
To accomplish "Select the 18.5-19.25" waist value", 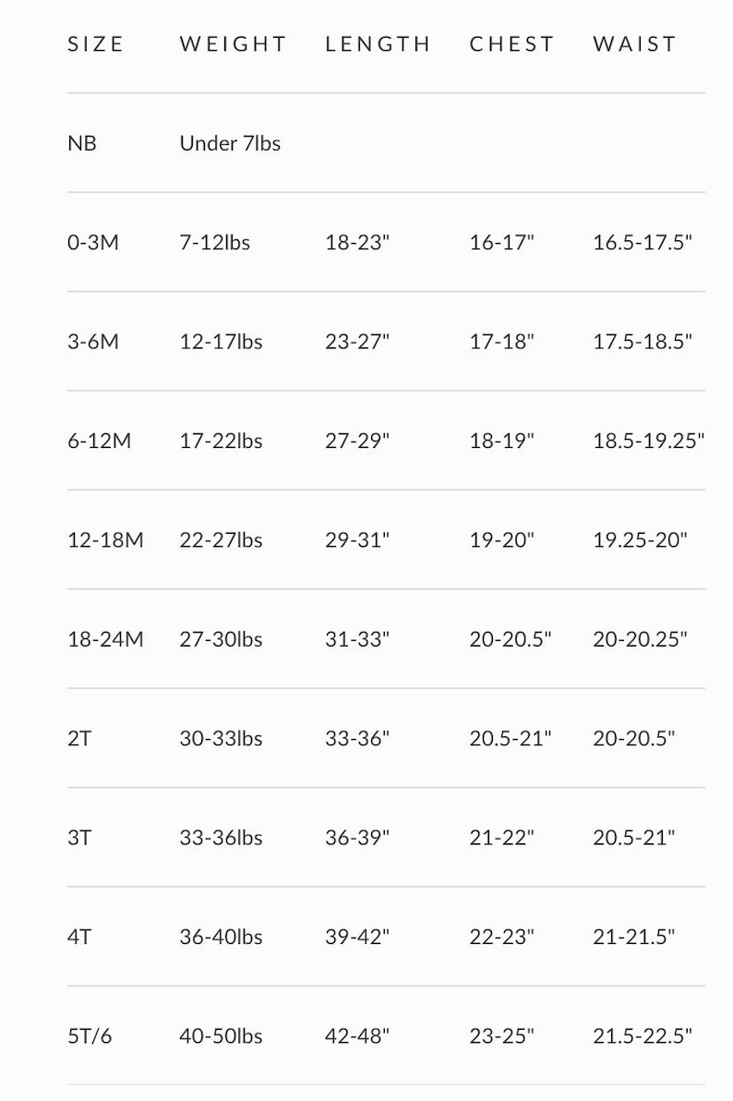I will pos(649,441).
